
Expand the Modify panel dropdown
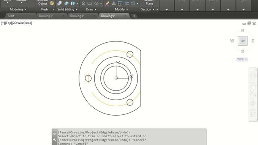(121, 9)
